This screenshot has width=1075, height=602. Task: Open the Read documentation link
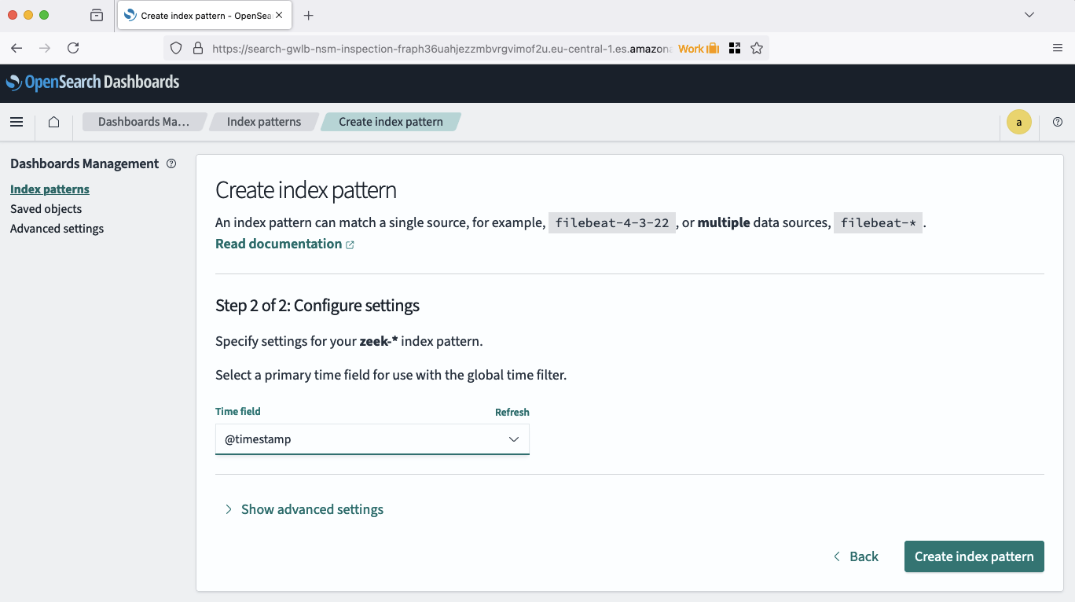click(279, 244)
